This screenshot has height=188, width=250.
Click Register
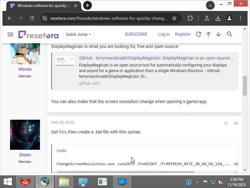[183, 34]
